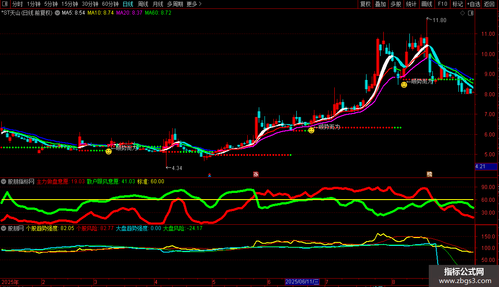Add stock via +自选 button

coord(473,4)
